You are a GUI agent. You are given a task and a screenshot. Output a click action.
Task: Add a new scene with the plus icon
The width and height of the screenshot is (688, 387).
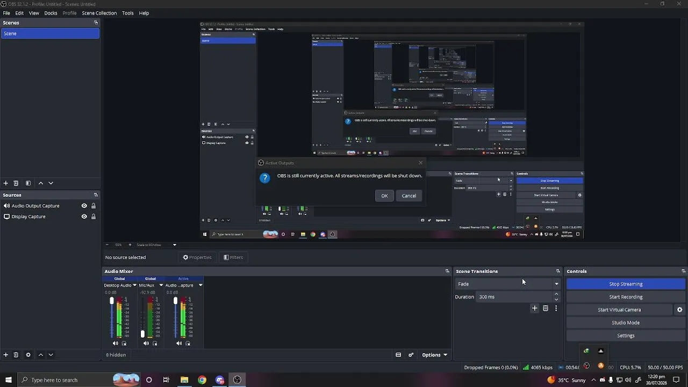pyautogui.click(x=6, y=183)
